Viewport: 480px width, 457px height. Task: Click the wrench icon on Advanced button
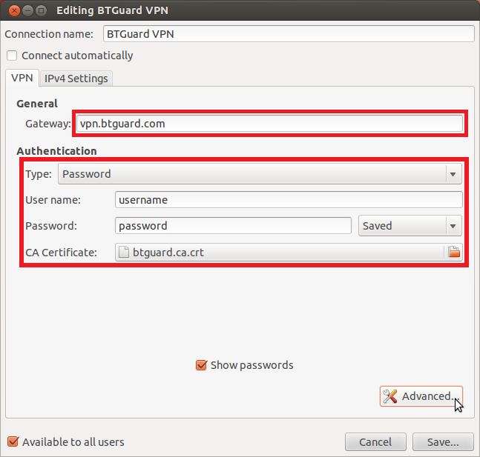[390, 396]
